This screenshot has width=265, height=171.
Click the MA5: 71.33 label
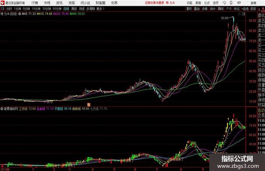click(29, 14)
